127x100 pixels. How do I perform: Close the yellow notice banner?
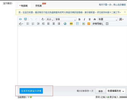(125, 12)
